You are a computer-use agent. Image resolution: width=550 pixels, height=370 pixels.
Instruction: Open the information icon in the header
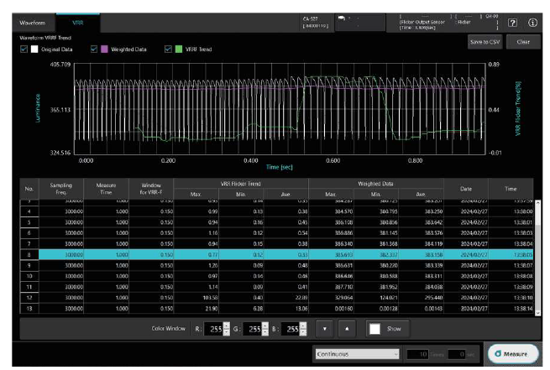point(532,23)
